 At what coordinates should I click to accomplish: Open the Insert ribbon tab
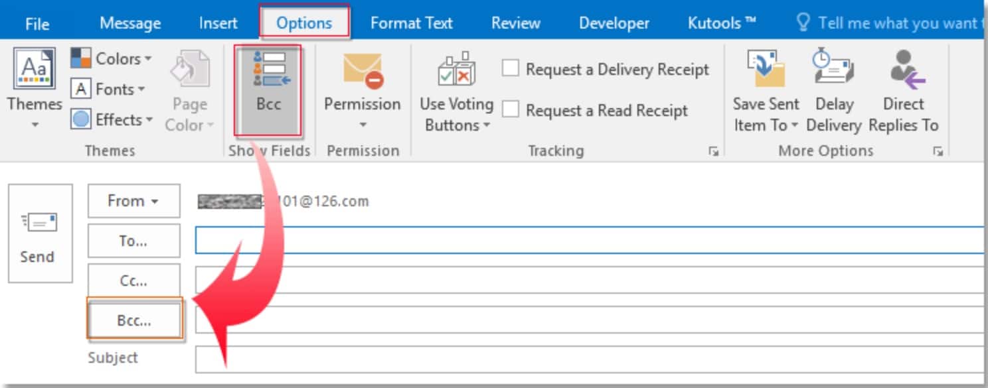pyautogui.click(x=218, y=23)
